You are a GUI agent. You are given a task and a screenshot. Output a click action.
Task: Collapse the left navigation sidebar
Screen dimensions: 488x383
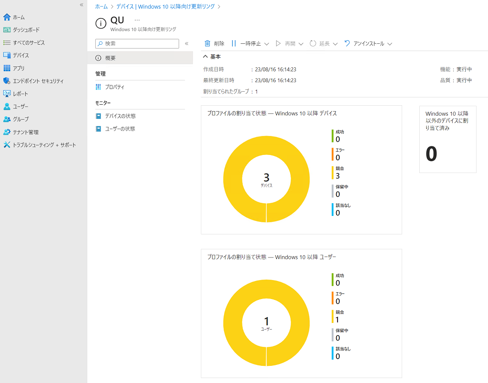(81, 5)
